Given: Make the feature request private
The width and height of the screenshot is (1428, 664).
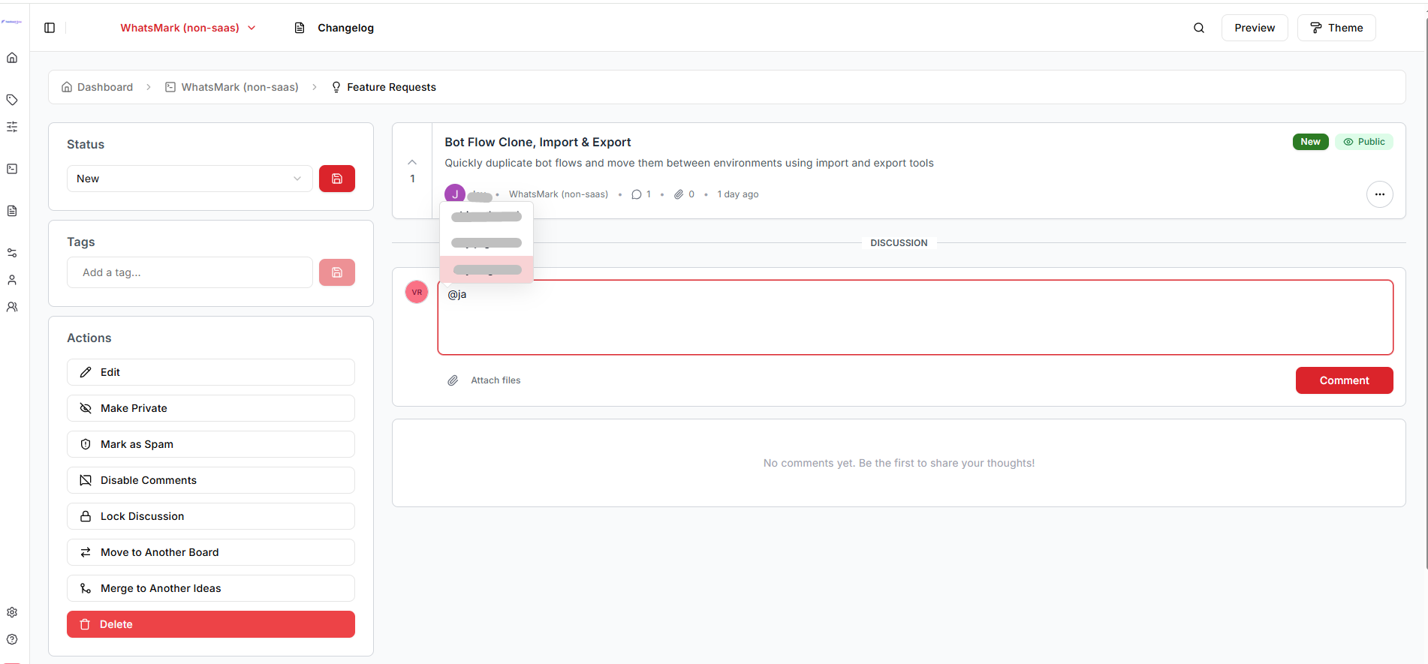Looking at the screenshot, I should 210,408.
